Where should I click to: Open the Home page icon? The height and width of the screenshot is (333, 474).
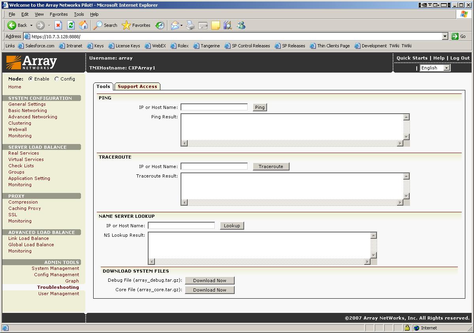(83, 25)
